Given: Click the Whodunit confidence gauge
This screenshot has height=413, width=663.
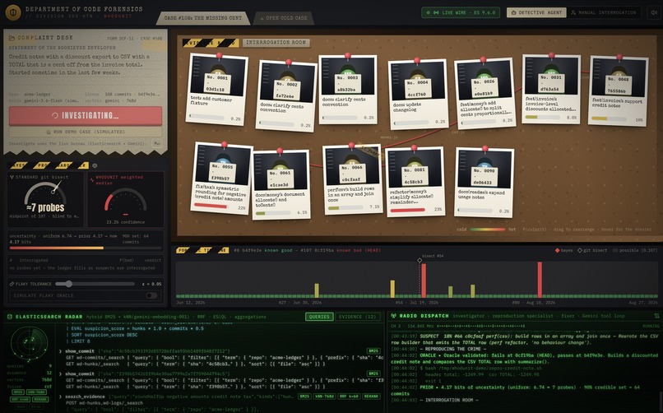Looking at the screenshot, I should [x=125, y=202].
